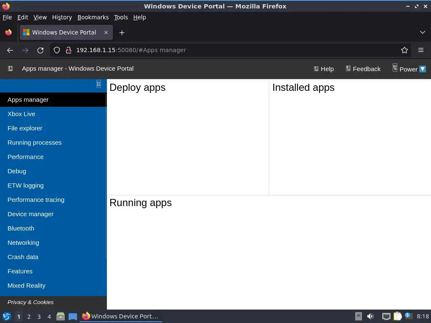Open a new tab with plus icon
Viewport: 431px width, 323px height.
(122, 33)
